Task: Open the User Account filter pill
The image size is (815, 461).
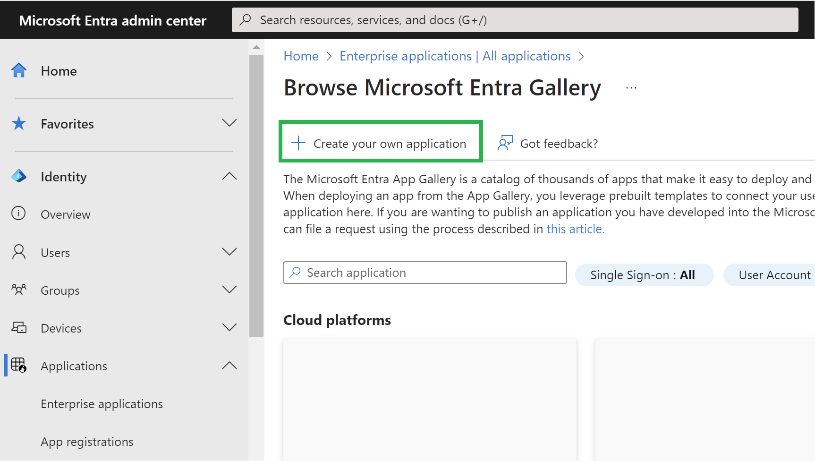Action: point(769,275)
